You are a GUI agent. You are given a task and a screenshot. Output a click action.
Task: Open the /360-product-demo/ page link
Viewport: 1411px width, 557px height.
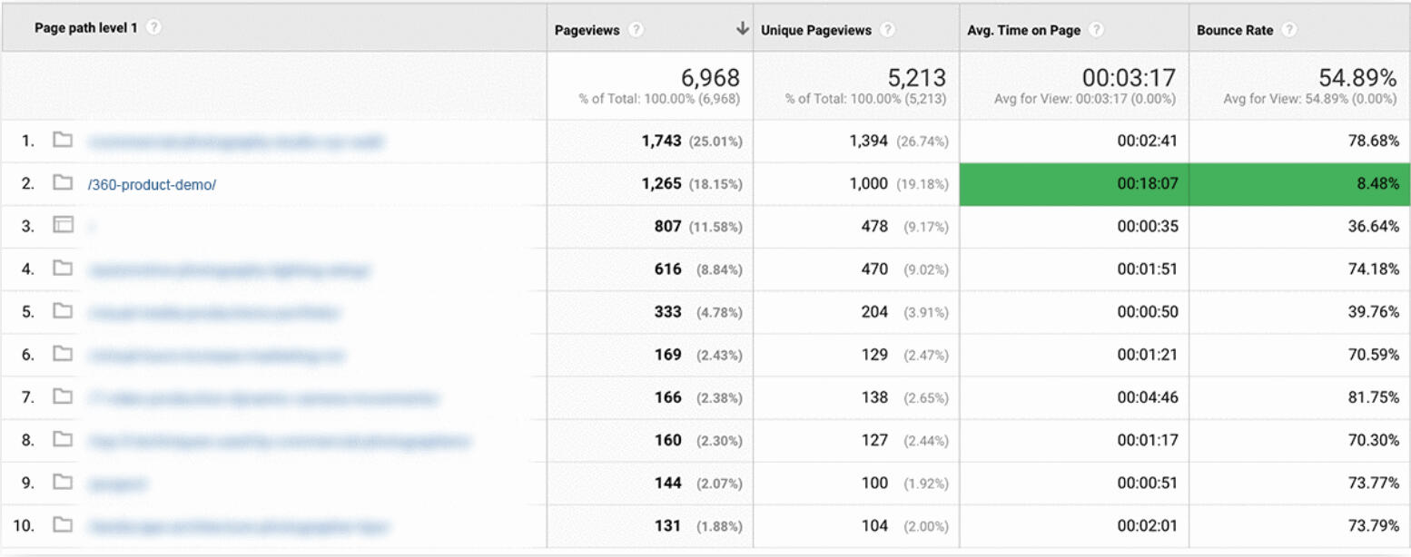pos(152,184)
